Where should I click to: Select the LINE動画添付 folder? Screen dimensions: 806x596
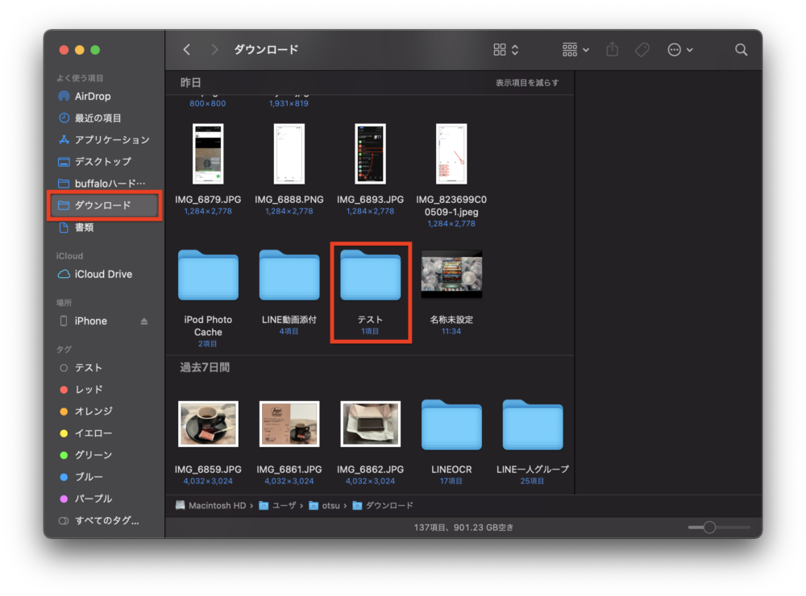tap(289, 275)
